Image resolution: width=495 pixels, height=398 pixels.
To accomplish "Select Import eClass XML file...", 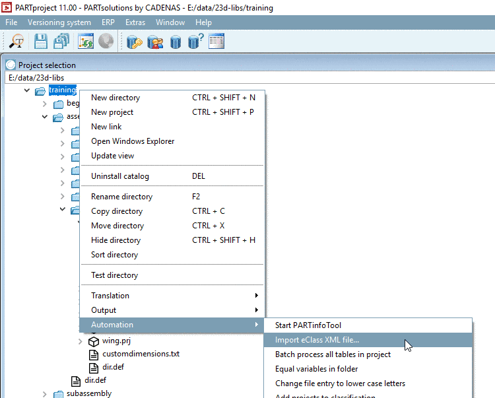I will click(x=368, y=340).
